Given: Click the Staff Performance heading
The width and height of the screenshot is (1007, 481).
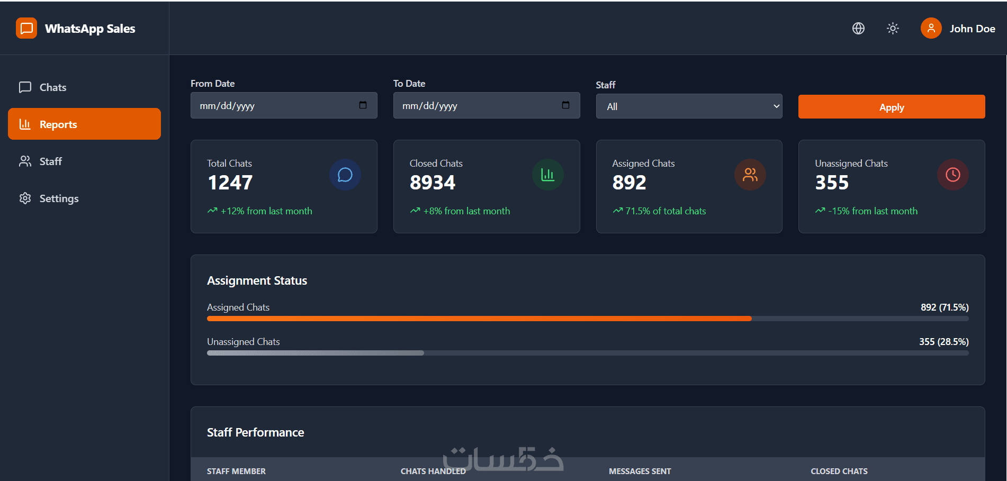Looking at the screenshot, I should [x=255, y=432].
